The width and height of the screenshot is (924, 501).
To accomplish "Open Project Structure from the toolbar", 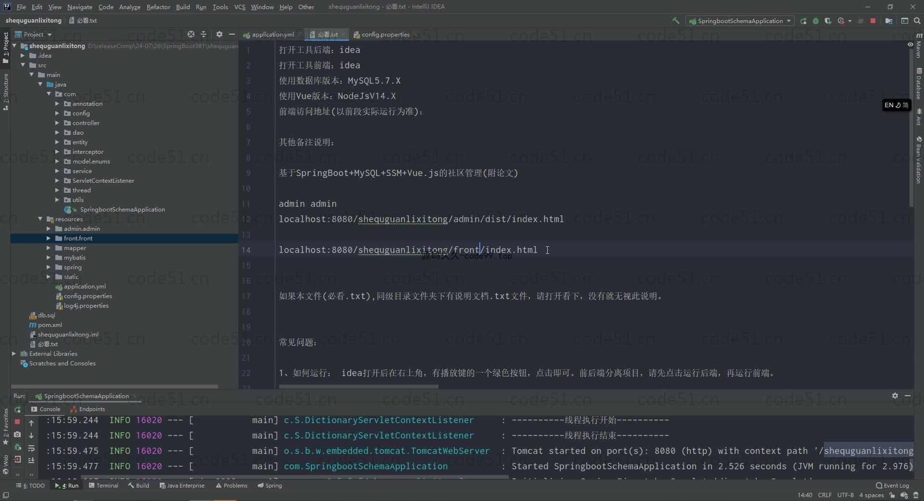I will pos(889,21).
